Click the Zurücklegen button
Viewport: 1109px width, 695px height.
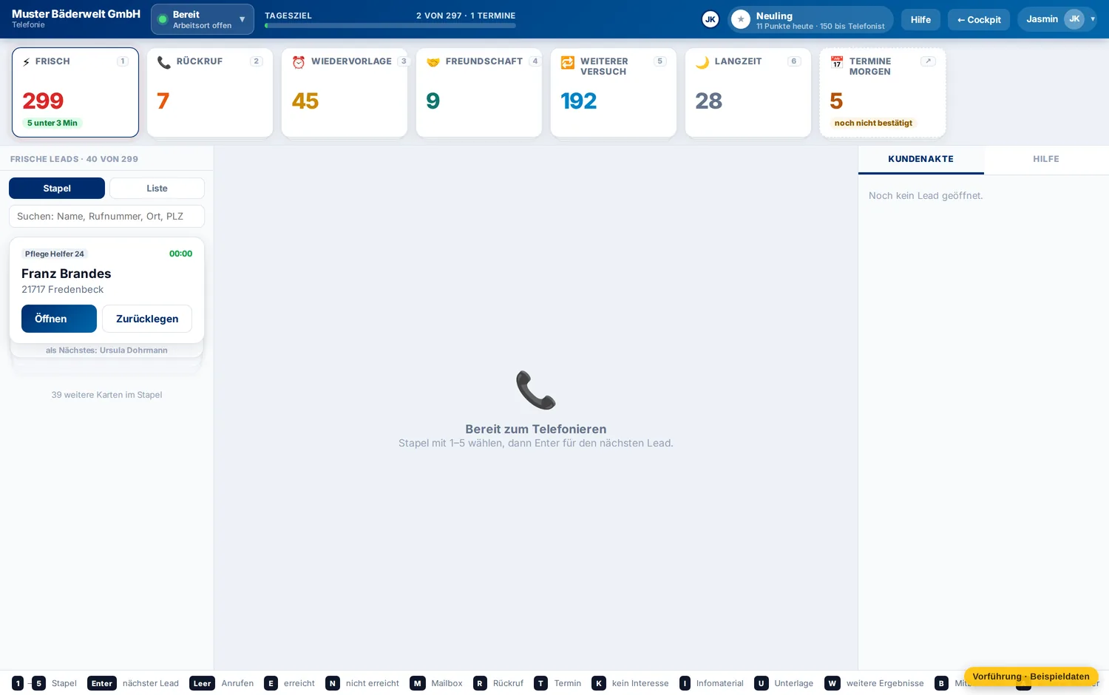147,319
